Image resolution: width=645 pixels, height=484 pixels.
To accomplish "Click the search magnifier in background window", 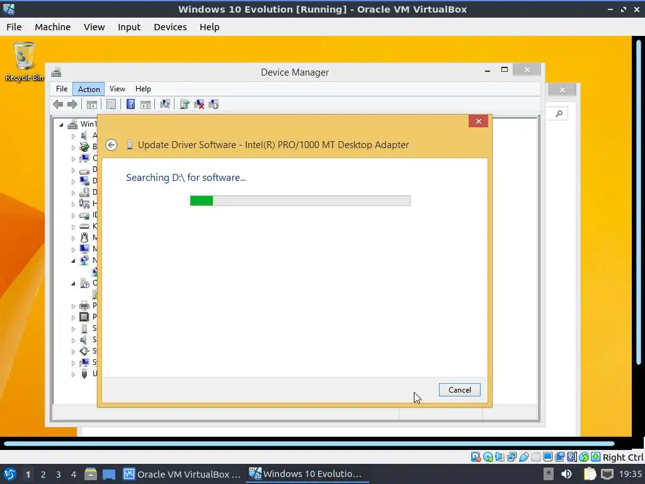I will [x=559, y=113].
